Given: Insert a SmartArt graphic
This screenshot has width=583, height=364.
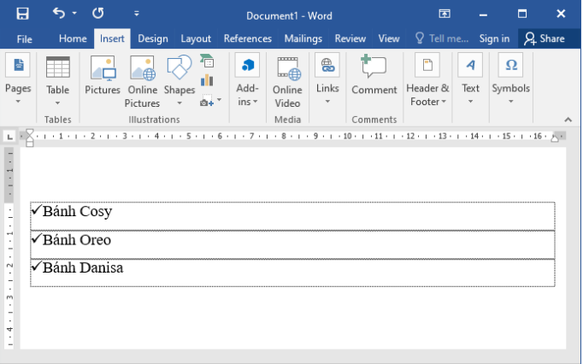Looking at the screenshot, I should 207,61.
